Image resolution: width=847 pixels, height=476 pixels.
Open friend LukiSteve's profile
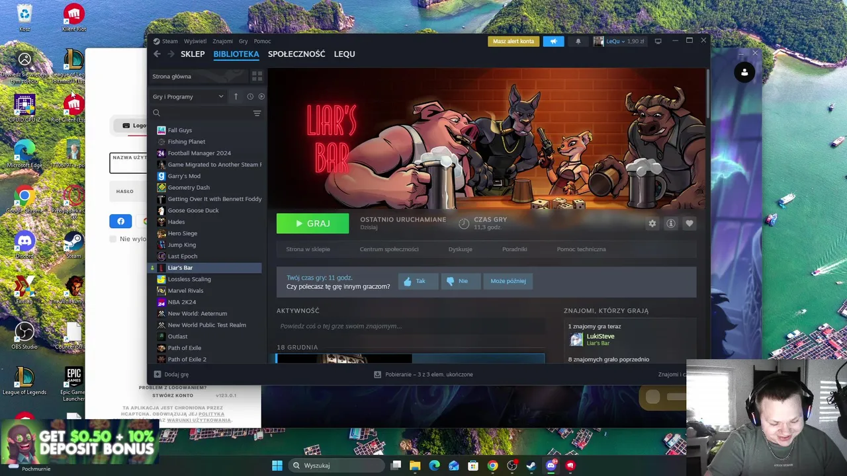coord(600,337)
